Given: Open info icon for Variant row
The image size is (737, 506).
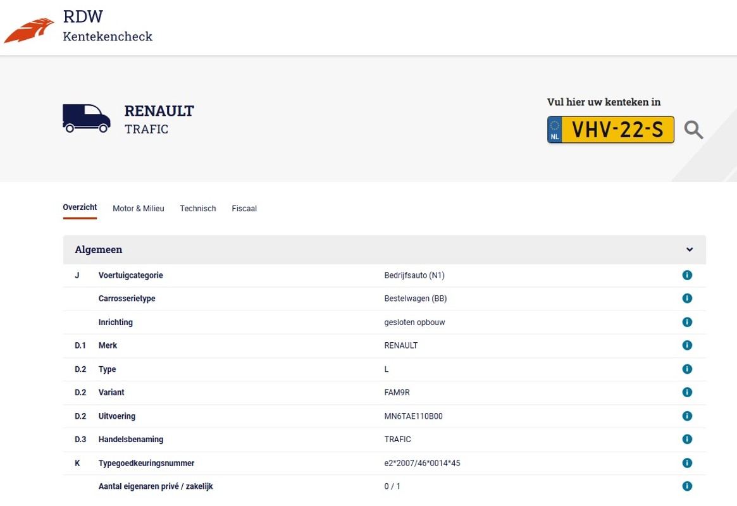Looking at the screenshot, I should pos(687,392).
